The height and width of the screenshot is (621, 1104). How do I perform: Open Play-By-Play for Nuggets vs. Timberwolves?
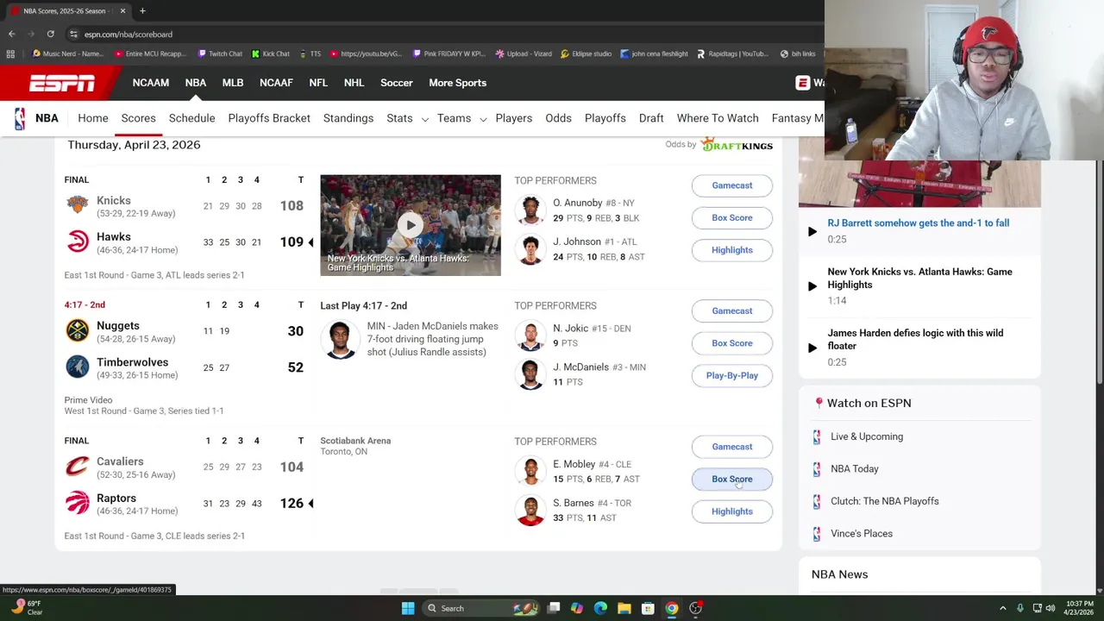(x=732, y=375)
